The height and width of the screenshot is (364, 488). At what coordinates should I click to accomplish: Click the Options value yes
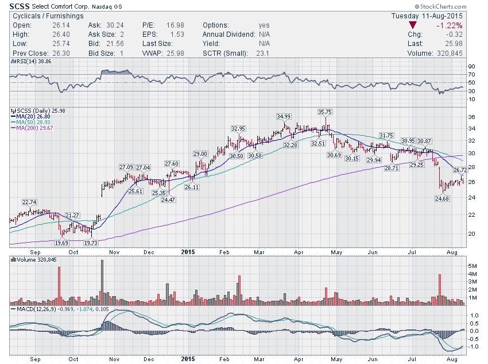[264, 25]
